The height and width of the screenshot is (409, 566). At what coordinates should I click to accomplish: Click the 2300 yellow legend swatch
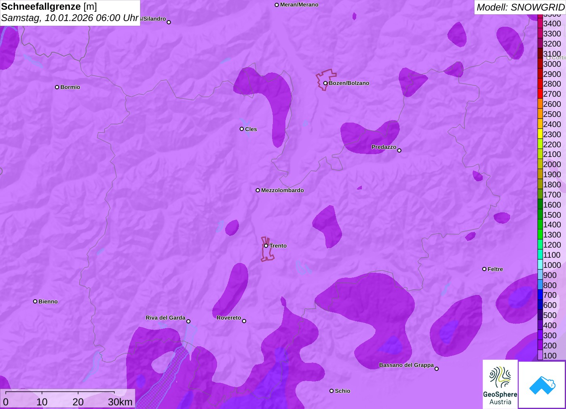(540, 134)
